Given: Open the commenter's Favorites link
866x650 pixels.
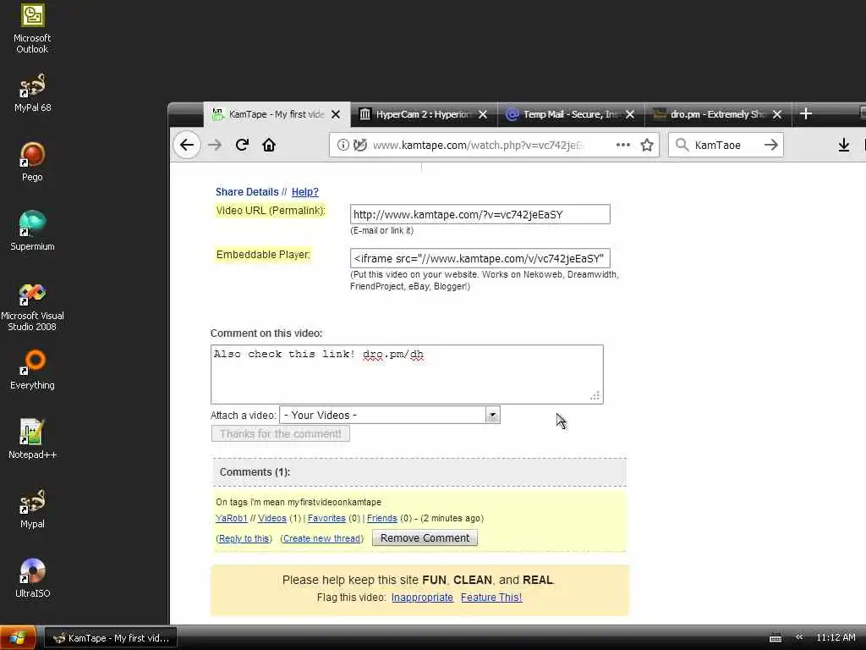Looking at the screenshot, I should [x=326, y=519].
